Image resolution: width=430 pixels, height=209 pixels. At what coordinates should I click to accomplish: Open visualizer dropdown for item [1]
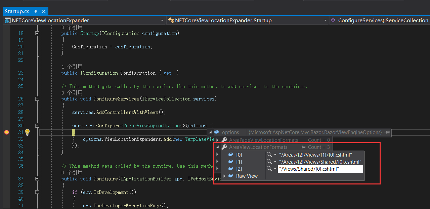coord(275,162)
